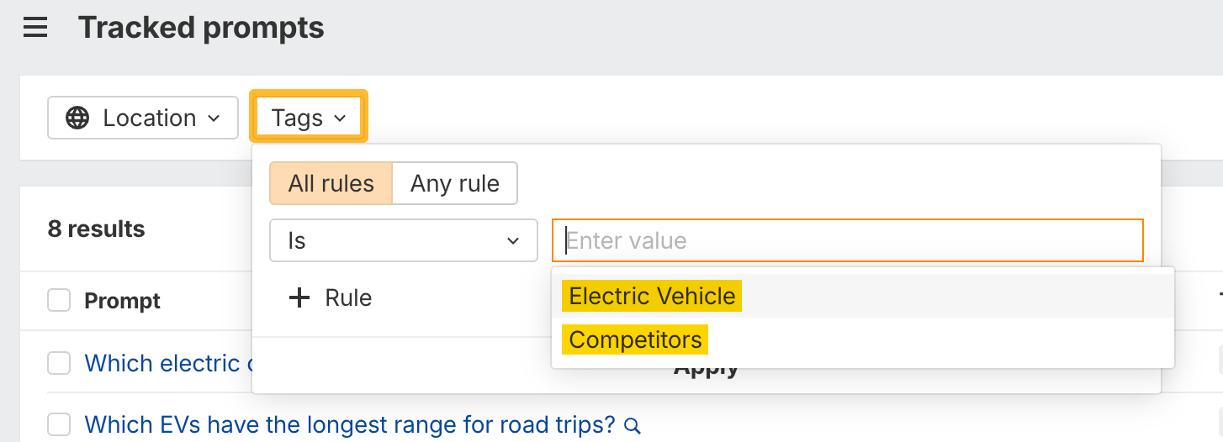Click the "Tracked prompts" page heading
This screenshot has height=442, width=1223.
point(201,28)
